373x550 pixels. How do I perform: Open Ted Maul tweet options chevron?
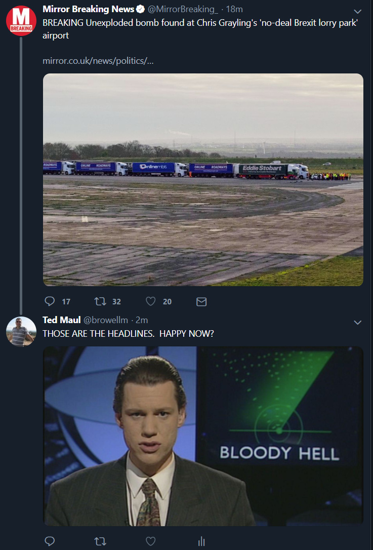(x=357, y=323)
